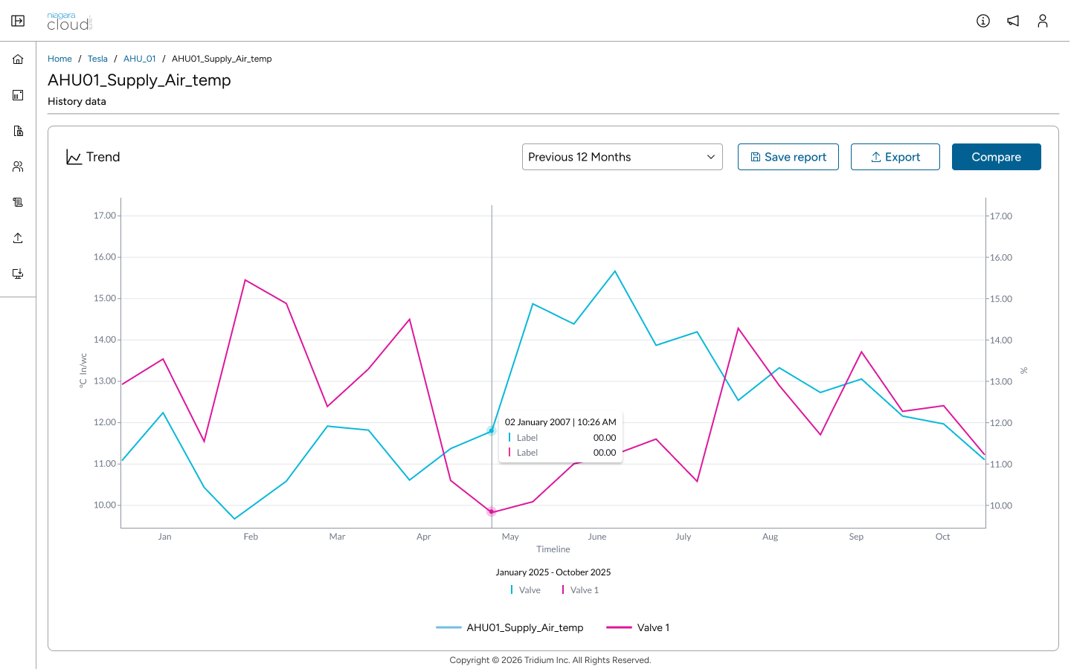
Task: Click the 'Oct' x-axis label
Action: (942, 537)
